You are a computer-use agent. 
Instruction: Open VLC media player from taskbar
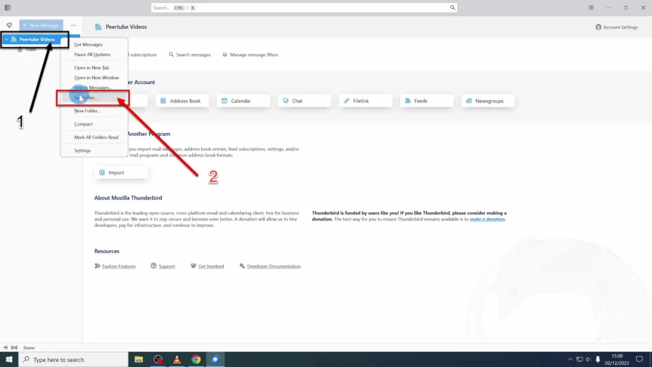177,359
